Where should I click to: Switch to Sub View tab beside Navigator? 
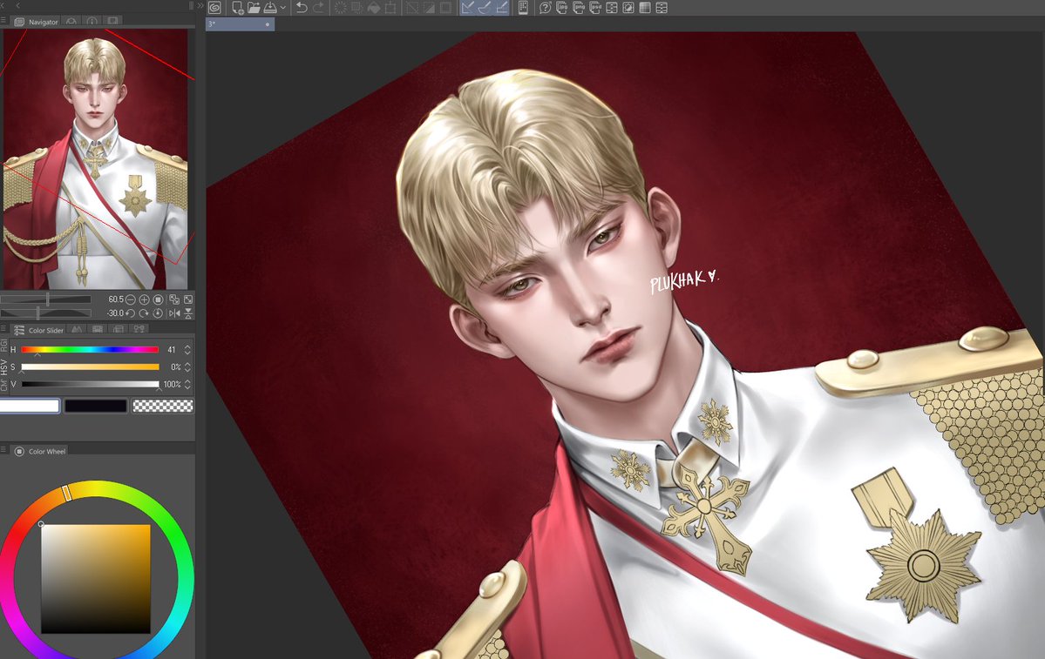pyautogui.click(x=71, y=21)
